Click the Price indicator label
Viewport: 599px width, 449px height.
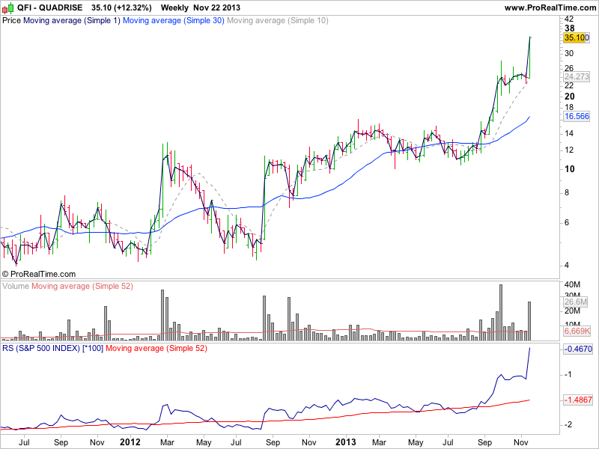click(x=11, y=20)
